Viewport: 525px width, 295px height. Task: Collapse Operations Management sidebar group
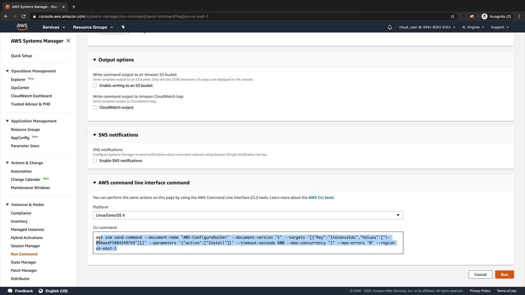pyautogui.click(x=7, y=71)
